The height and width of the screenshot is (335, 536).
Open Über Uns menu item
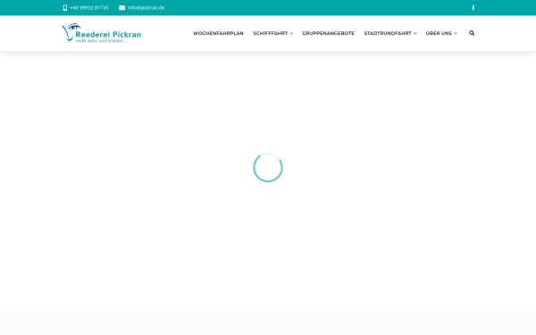click(439, 33)
